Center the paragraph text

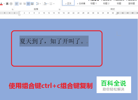click(x=20, y=4)
